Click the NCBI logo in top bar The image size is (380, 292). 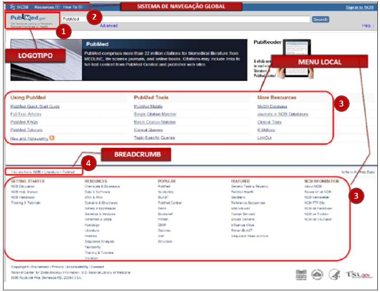pos(19,7)
